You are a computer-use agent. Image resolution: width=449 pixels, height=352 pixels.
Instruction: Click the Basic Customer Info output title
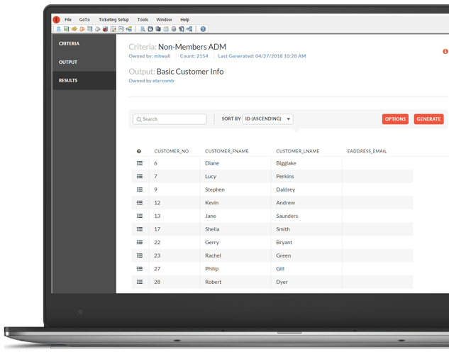coord(190,71)
